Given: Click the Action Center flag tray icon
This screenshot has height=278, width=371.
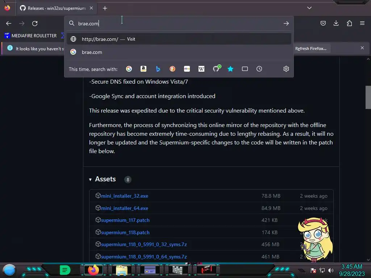Looking at the screenshot, I should (313, 270).
